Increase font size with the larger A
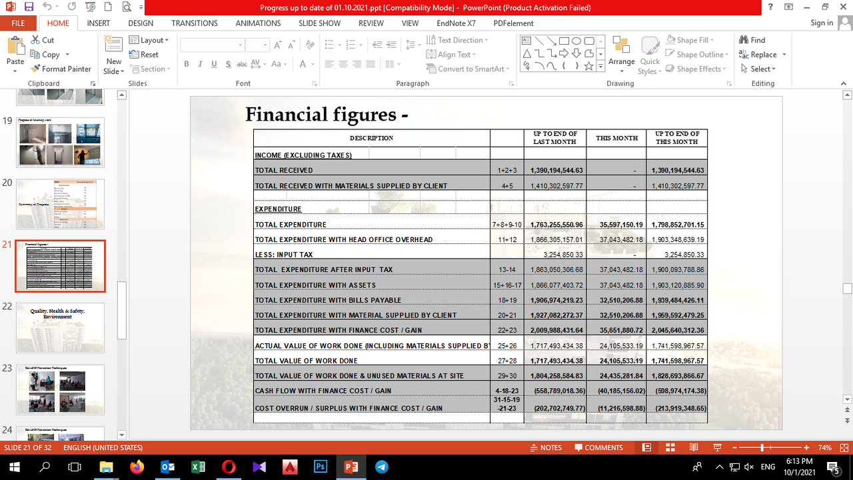 tap(278, 45)
